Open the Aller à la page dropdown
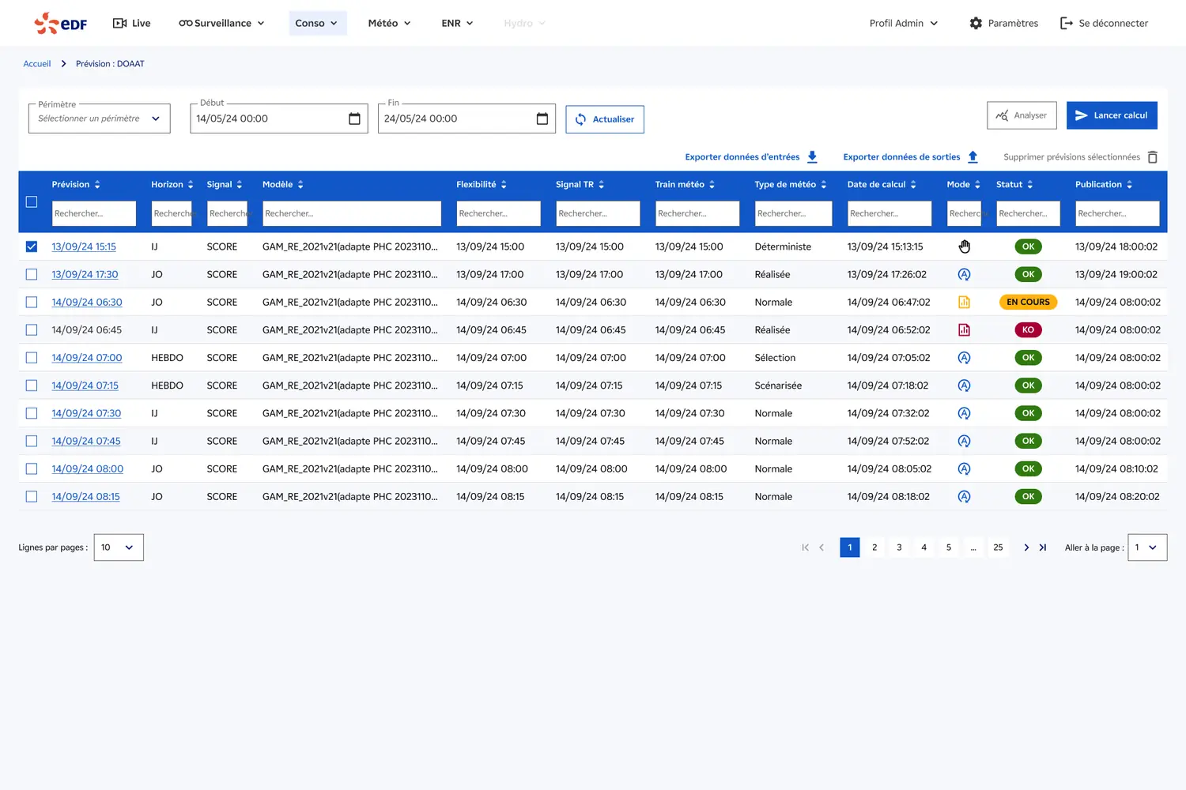The image size is (1186, 790). pyautogui.click(x=1147, y=547)
